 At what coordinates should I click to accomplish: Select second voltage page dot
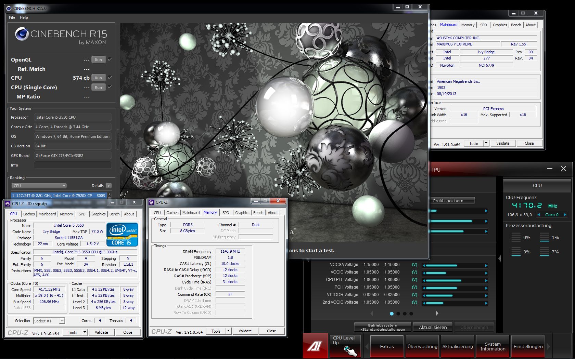click(398, 314)
